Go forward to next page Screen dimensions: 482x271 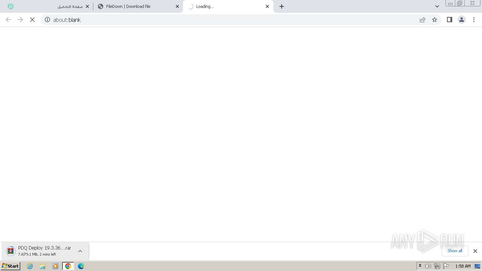click(x=20, y=20)
